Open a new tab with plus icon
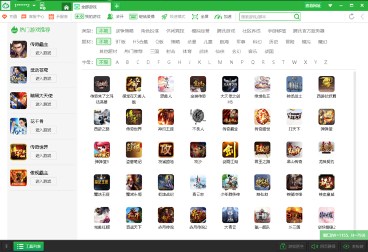Image resolution: width=368 pixels, height=252 pixels. (x=117, y=6)
